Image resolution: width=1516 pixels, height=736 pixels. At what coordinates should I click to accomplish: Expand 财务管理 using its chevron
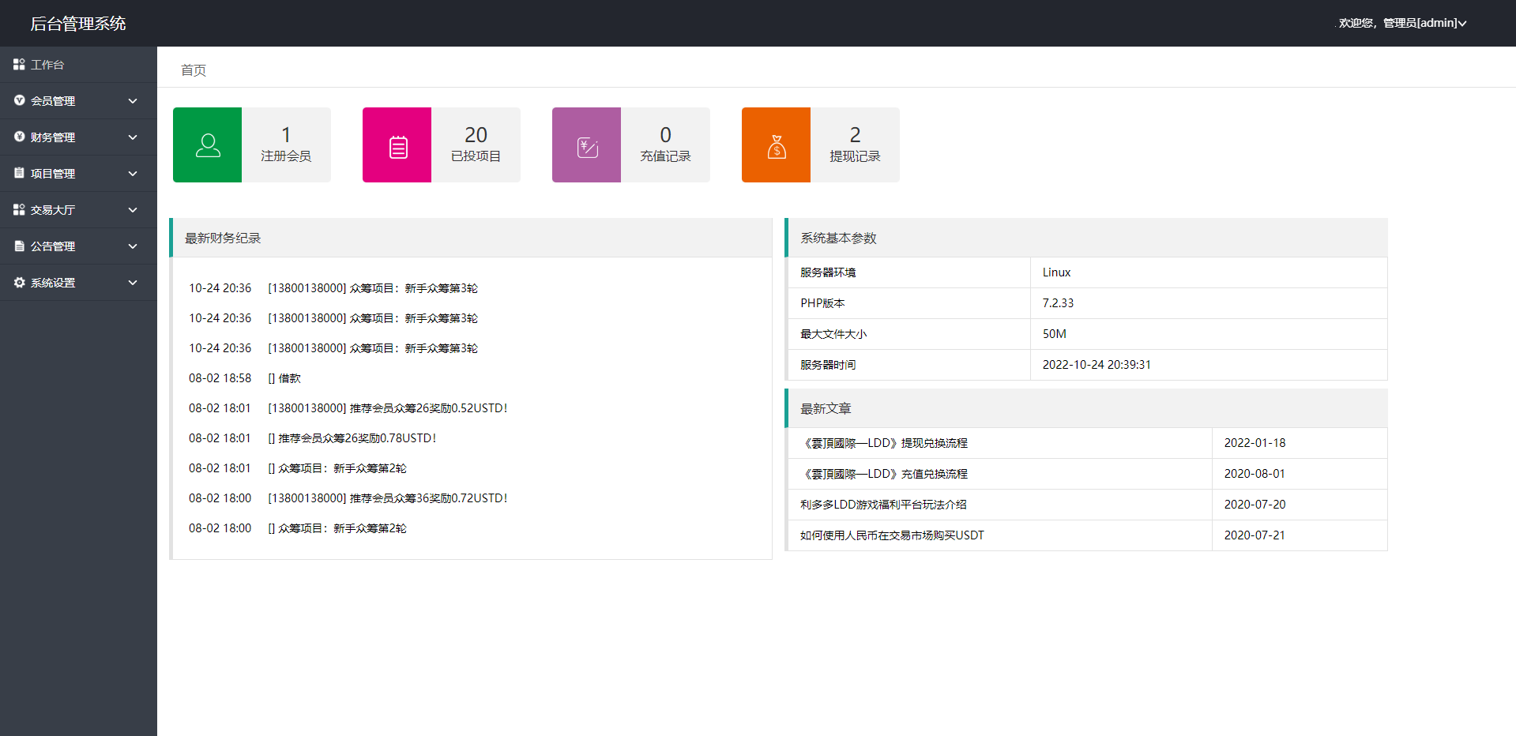(133, 137)
